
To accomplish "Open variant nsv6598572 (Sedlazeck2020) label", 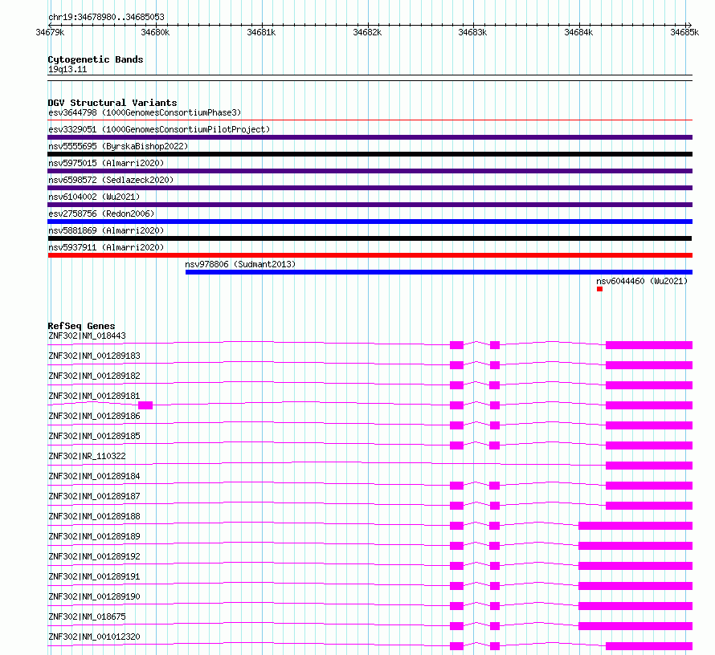I will [111, 180].
